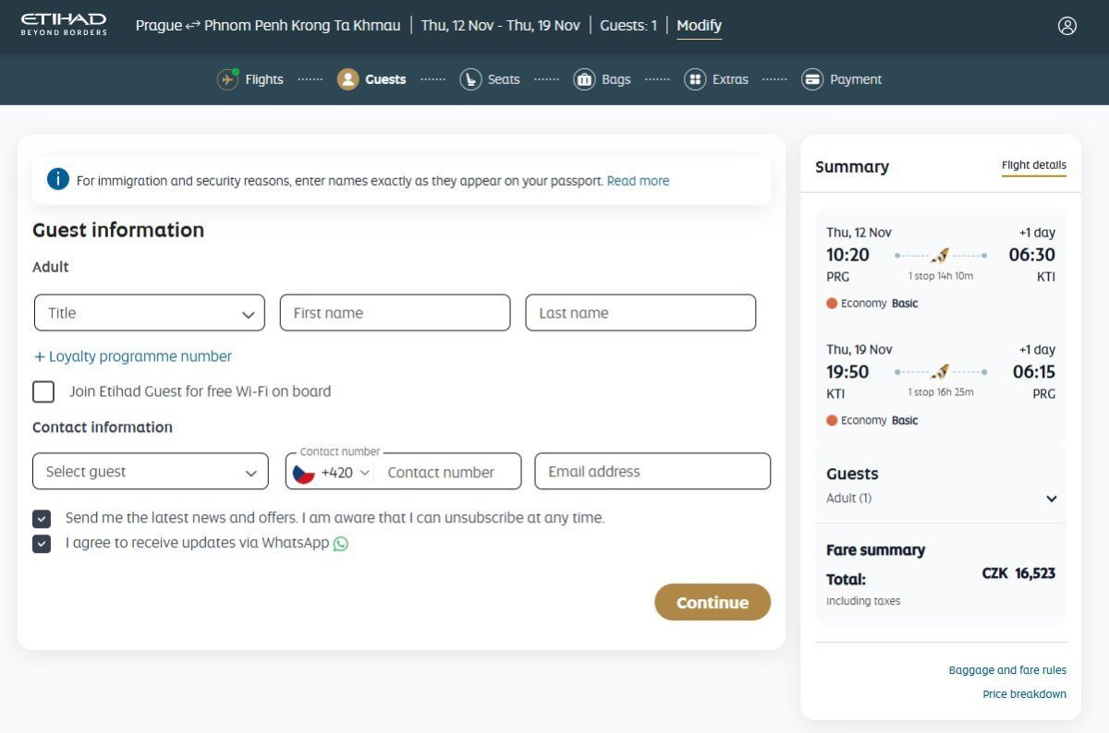Click the Guests: 1 header text
The height and width of the screenshot is (733, 1109).
tap(628, 25)
